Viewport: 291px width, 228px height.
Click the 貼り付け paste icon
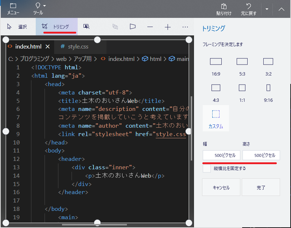[224, 9]
